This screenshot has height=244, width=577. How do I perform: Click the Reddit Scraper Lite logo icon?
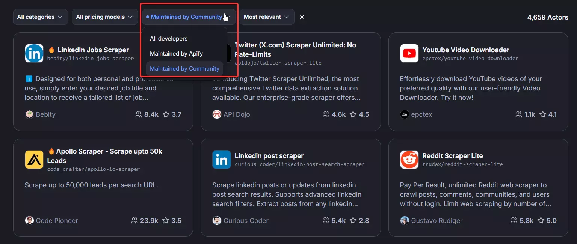click(409, 160)
